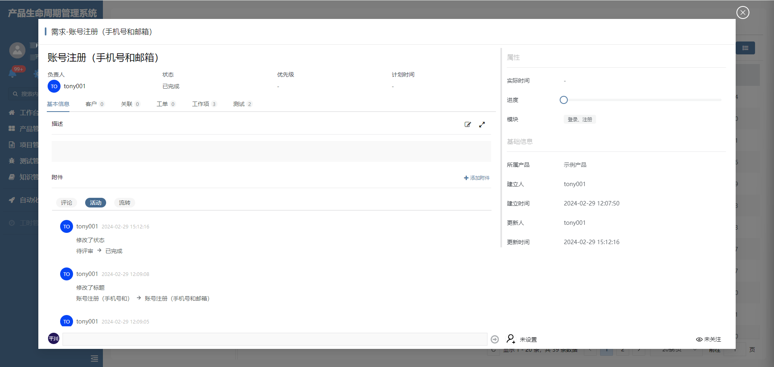This screenshot has height=367, width=774.
Task: Open 项目管理 document icon in sidebar
Action: [x=12, y=145]
